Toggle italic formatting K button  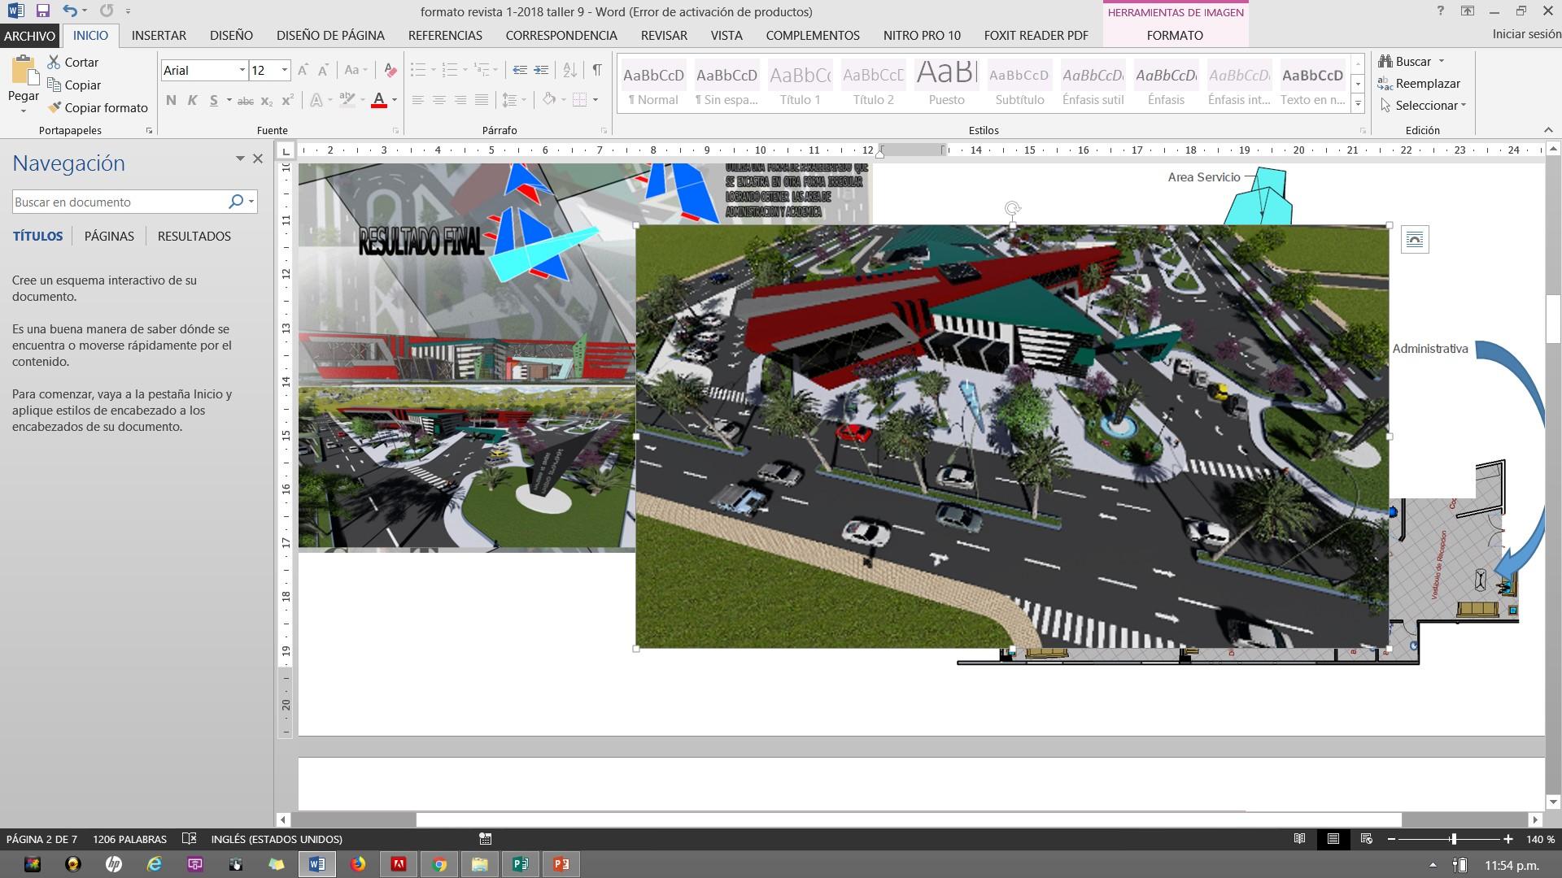point(192,100)
